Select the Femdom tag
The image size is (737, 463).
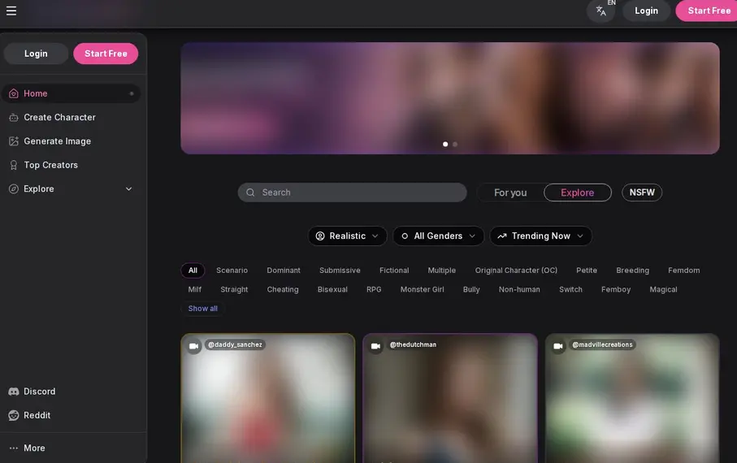pyautogui.click(x=683, y=270)
